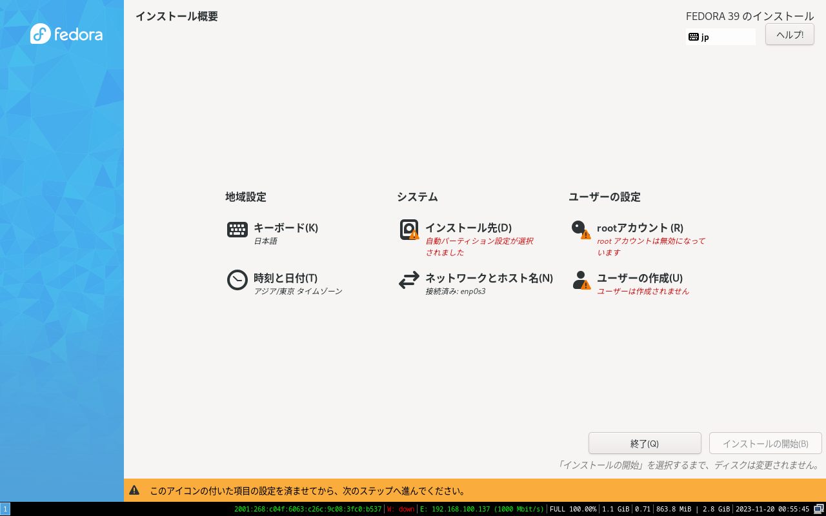Click the ユーザーの設定 section heading

[x=605, y=197]
